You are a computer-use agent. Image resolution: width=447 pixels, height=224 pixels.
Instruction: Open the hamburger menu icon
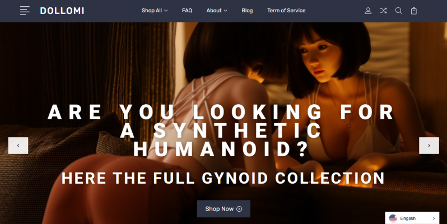coord(25,11)
